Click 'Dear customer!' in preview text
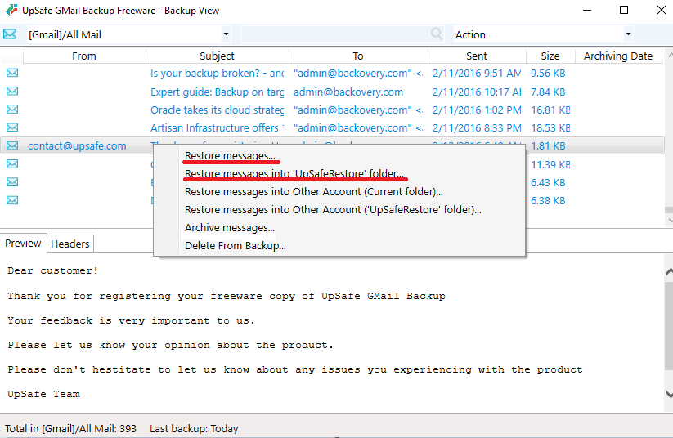This screenshot has width=673, height=438. click(x=53, y=270)
